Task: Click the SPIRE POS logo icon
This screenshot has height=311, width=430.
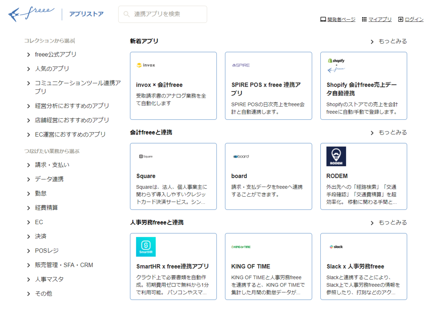Action: [x=241, y=65]
